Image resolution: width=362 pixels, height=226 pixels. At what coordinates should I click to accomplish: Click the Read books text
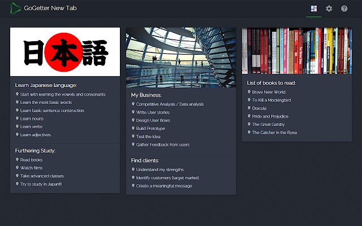pos(31,160)
